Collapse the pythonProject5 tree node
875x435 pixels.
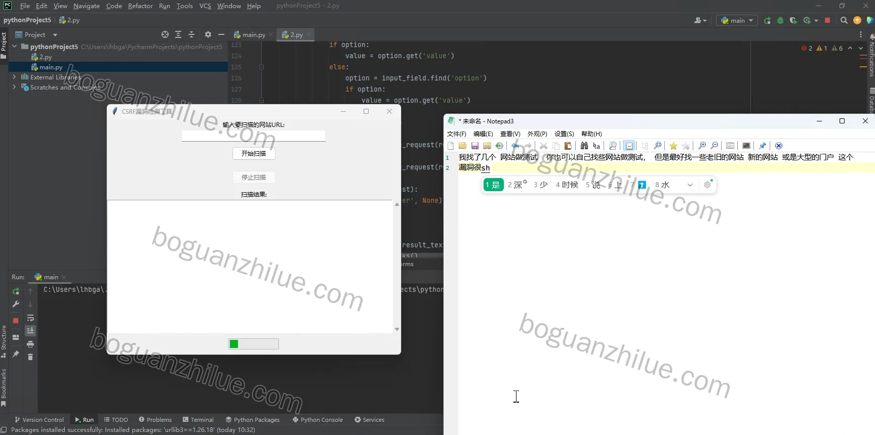[15, 47]
